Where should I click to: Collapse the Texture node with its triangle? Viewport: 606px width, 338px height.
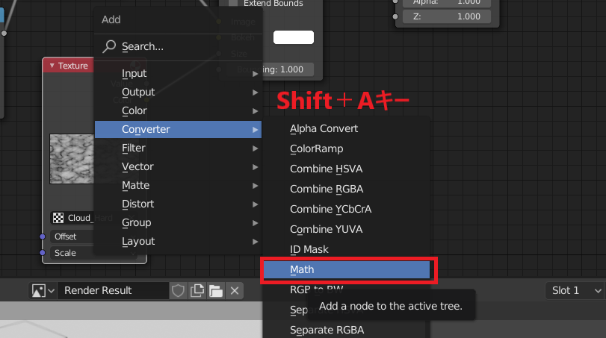(x=52, y=66)
